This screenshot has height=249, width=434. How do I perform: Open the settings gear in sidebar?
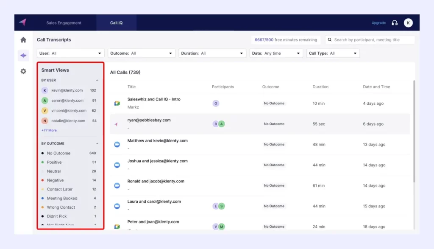coord(23,71)
